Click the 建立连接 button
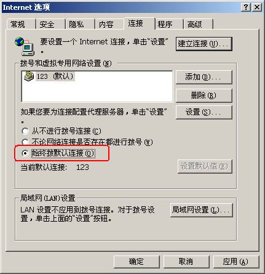The width and height of the screenshot is (265, 274). [204, 44]
